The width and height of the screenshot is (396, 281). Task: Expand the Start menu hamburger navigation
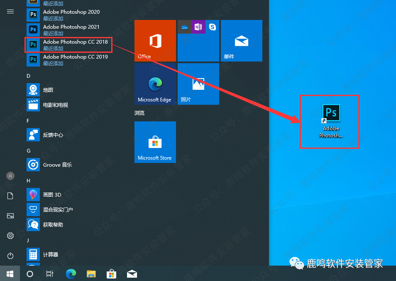point(10,12)
